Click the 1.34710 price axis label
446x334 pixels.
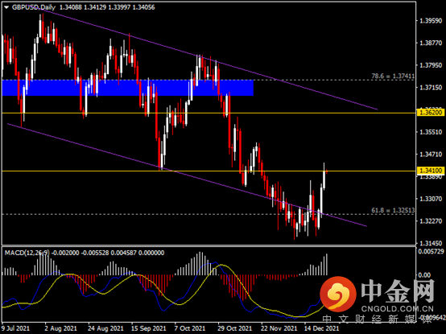tap(431, 155)
